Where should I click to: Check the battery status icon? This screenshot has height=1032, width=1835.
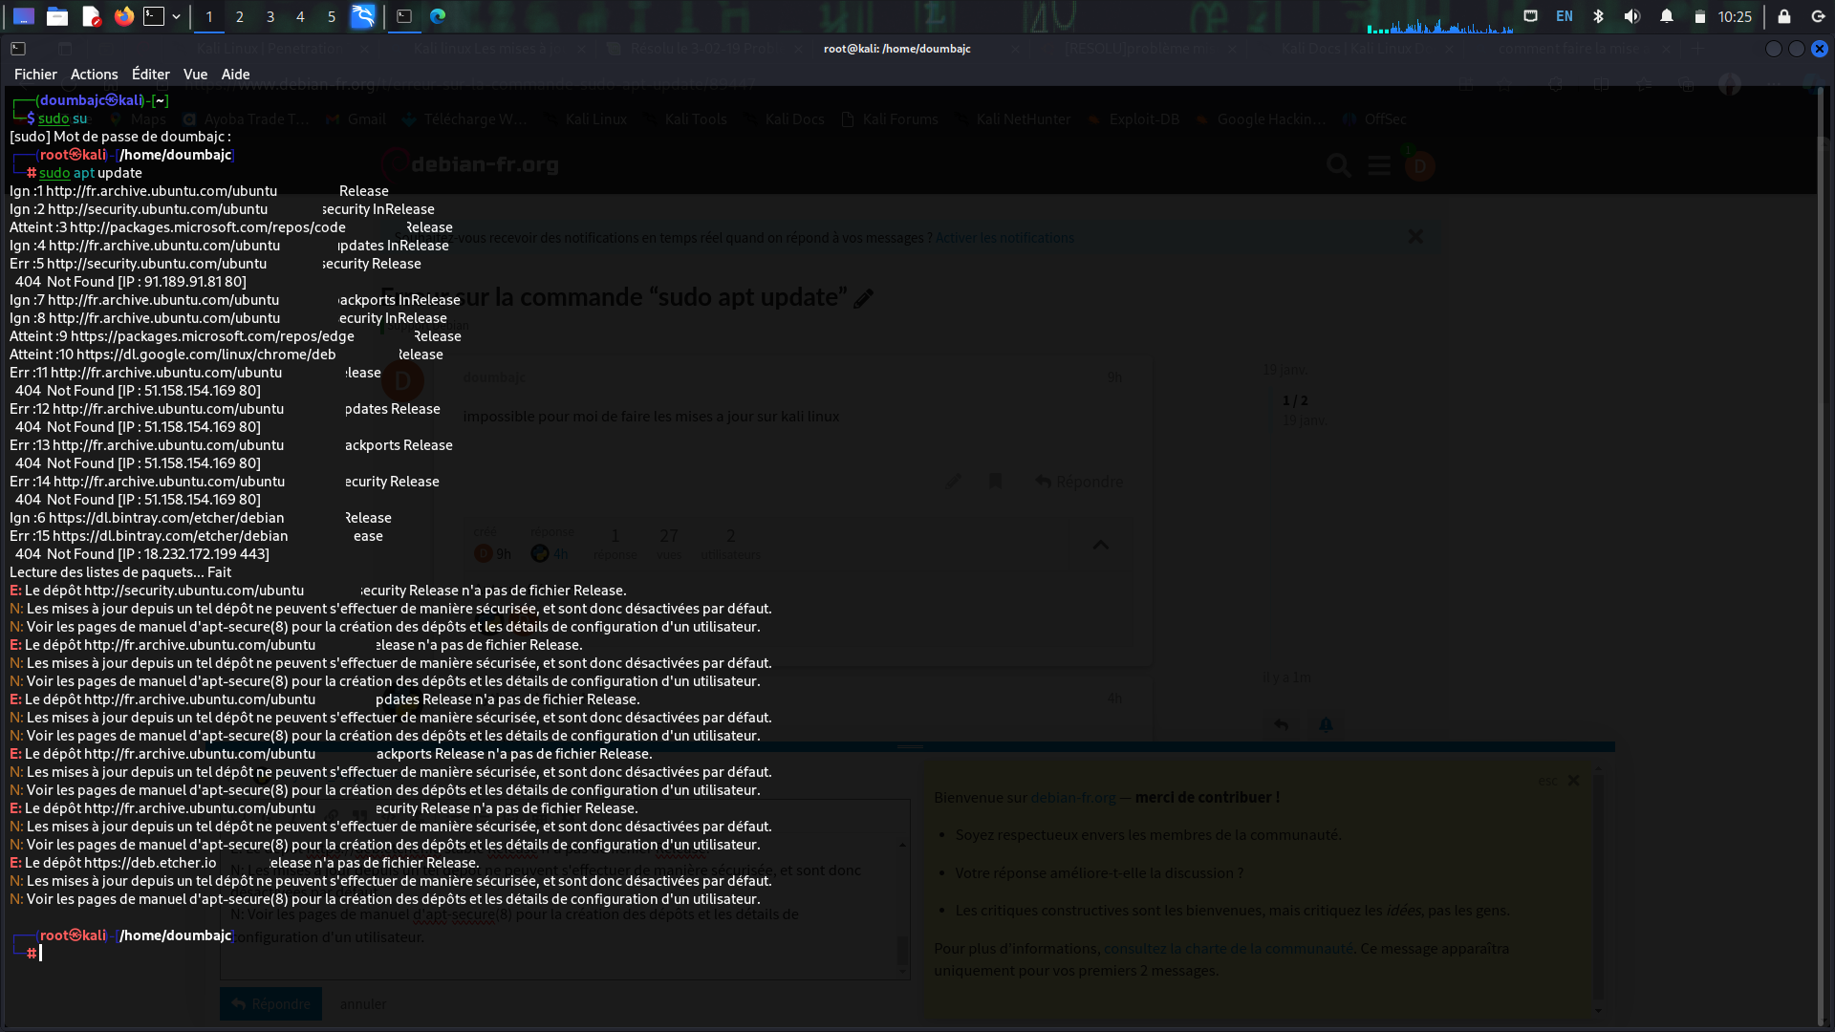click(1699, 16)
